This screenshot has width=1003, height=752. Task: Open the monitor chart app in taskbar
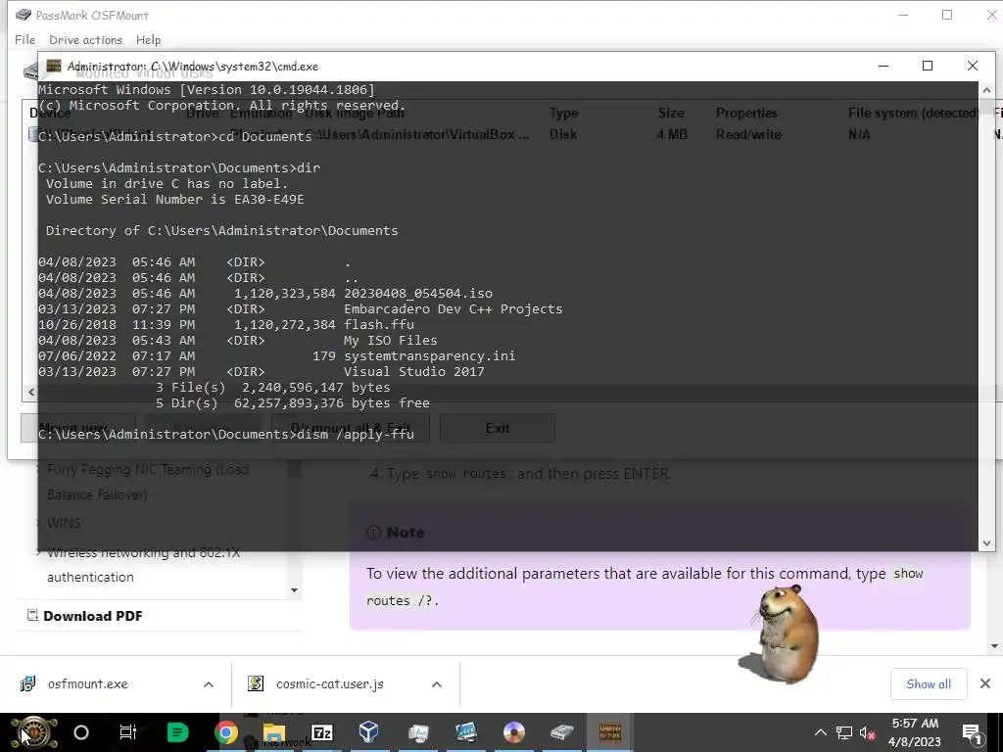click(x=418, y=732)
